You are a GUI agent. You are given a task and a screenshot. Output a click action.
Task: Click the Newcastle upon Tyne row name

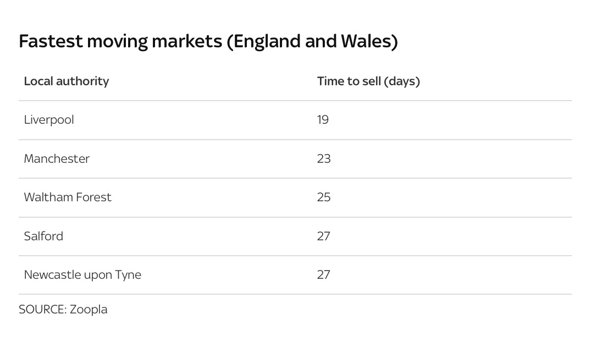82,275
